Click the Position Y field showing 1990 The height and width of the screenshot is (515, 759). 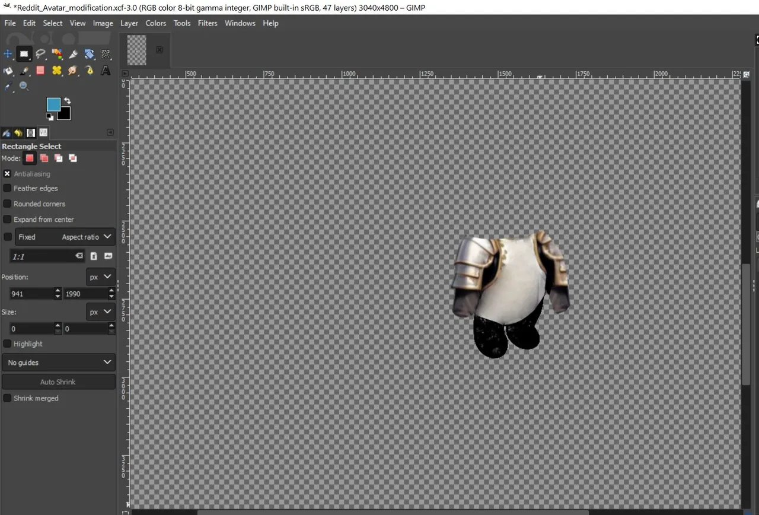pyautogui.click(x=86, y=294)
